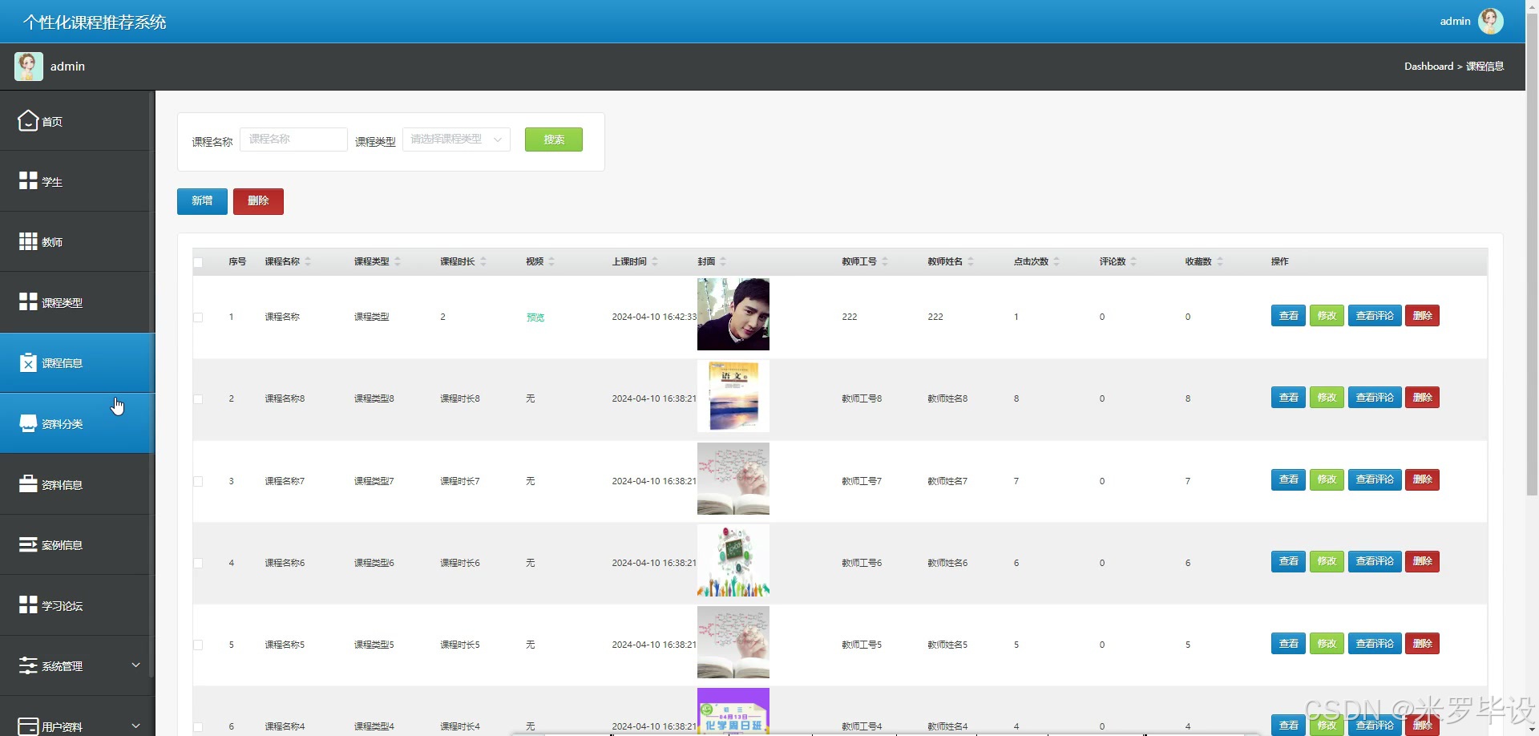Click 查看评论 for row 课程名称8
This screenshot has width=1539, height=736.
coord(1375,398)
